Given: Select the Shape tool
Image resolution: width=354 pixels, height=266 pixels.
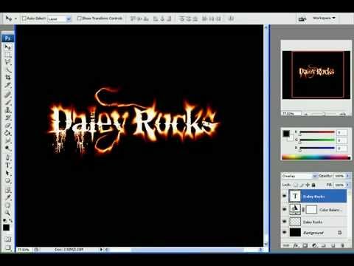Looking at the screenshot, I should coord(8,181).
